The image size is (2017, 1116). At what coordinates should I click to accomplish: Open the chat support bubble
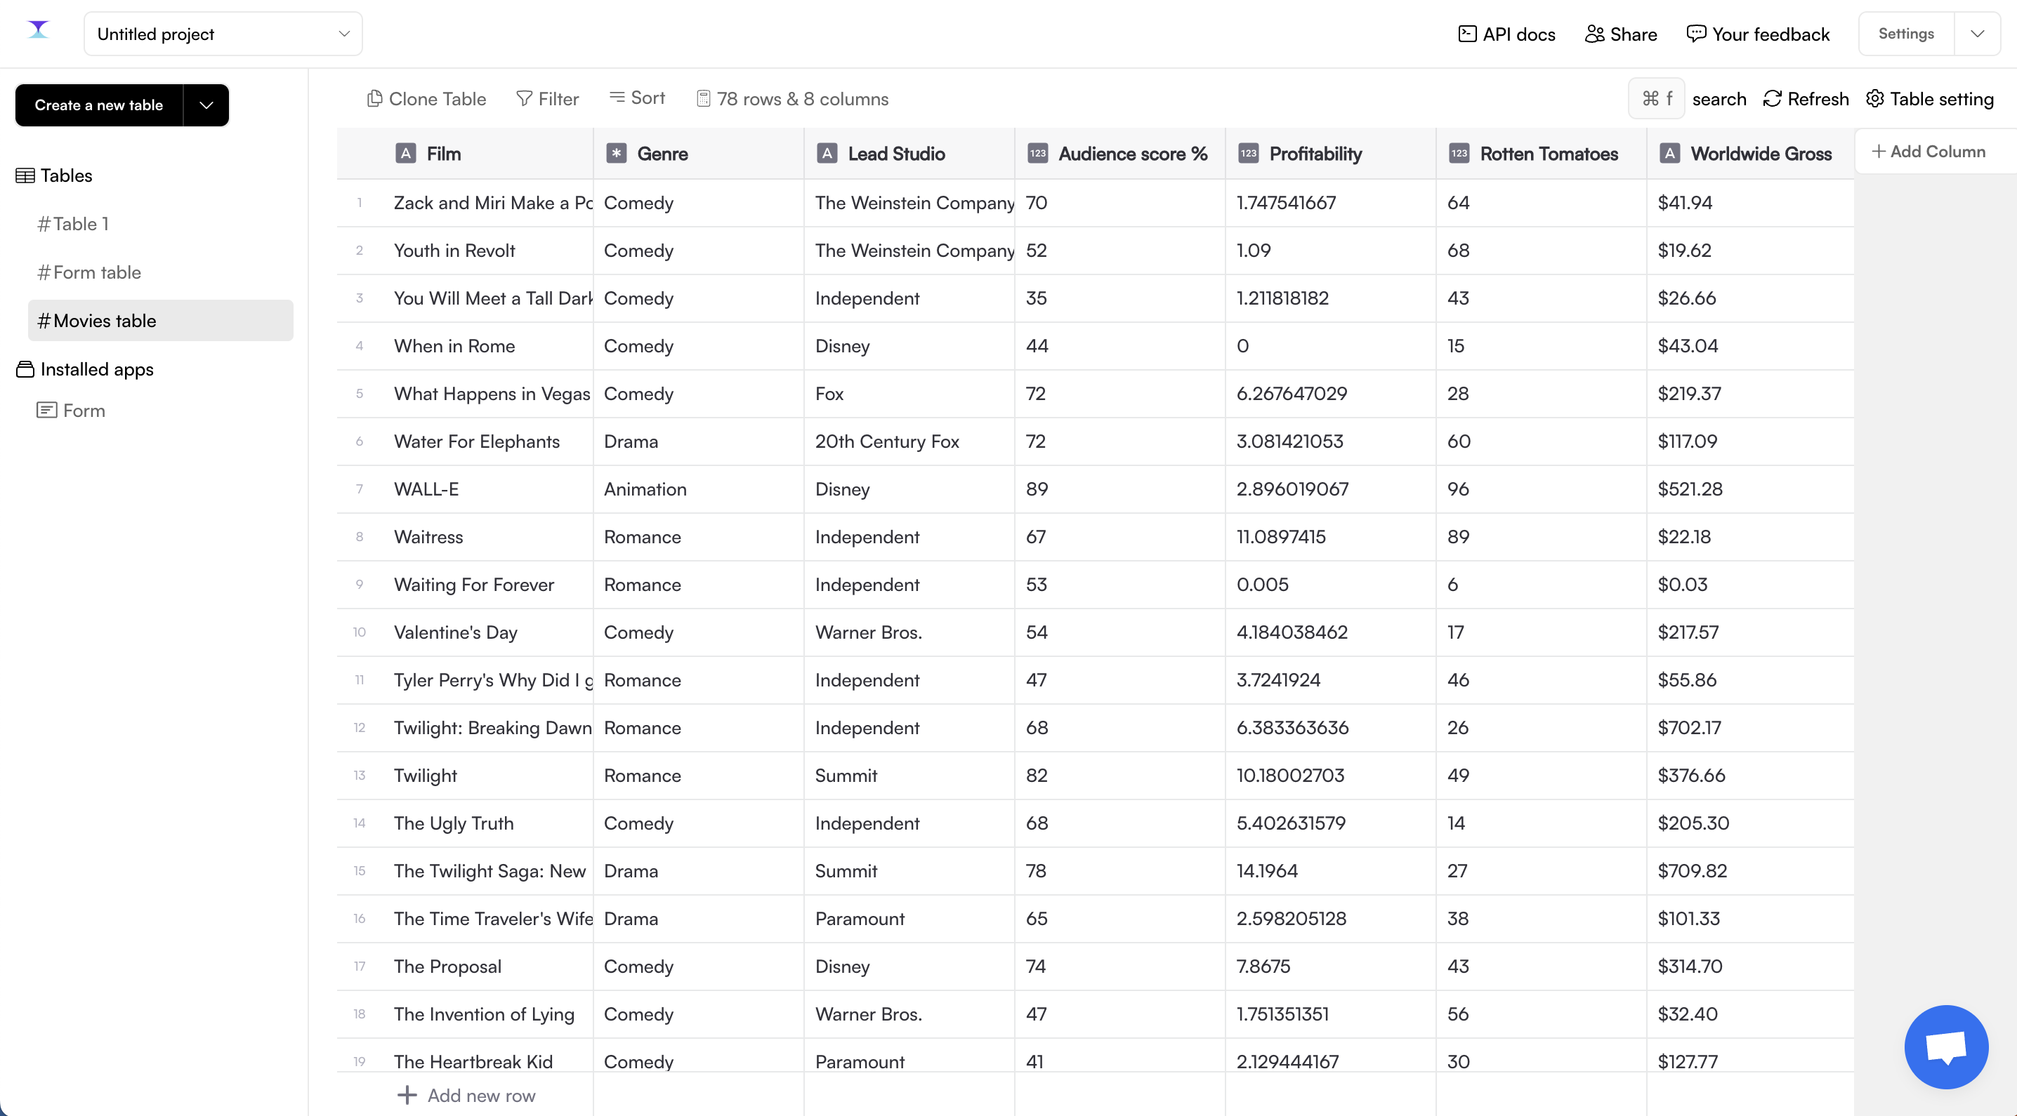(x=1946, y=1047)
